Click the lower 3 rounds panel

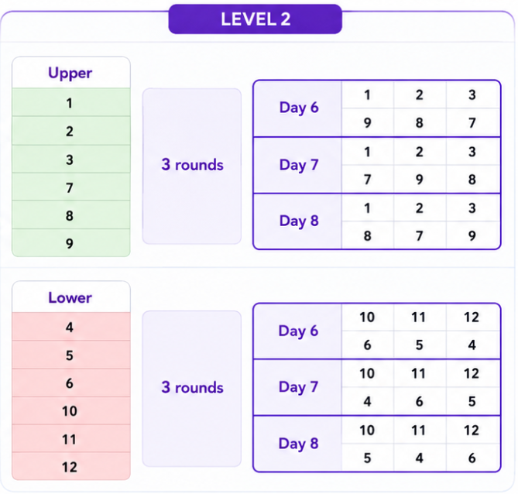(191, 389)
